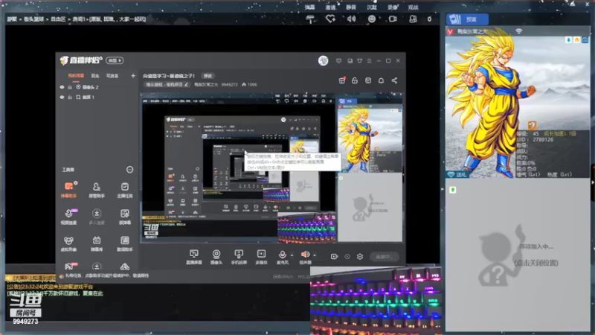This screenshot has height=335, width=595.
Task: Click the 录像 menu item in the top bar
Action: click(393, 7)
